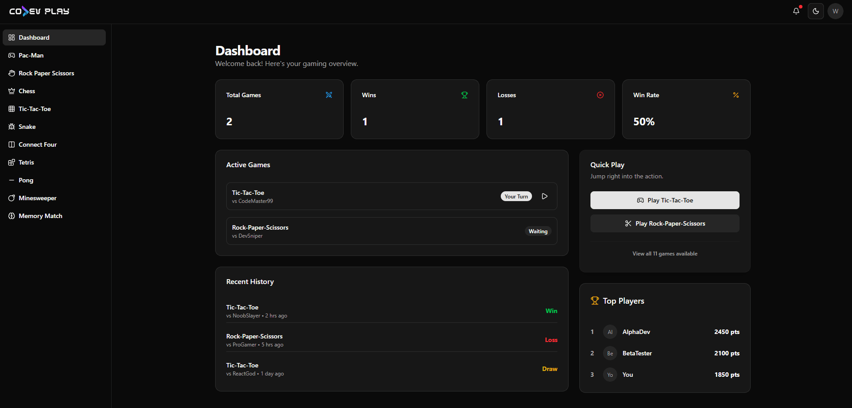Click the Play Tic-Tac-Toe button
This screenshot has height=408, width=852.
point(665,200)
